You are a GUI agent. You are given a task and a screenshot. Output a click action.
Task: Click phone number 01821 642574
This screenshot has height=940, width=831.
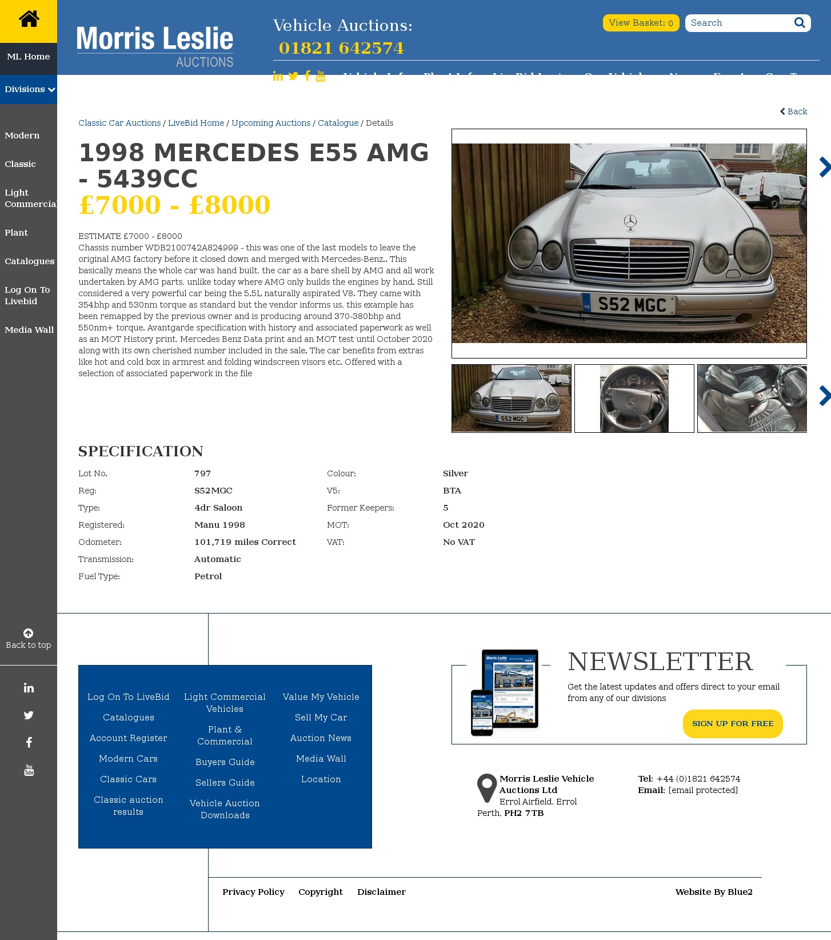(341, 48)
